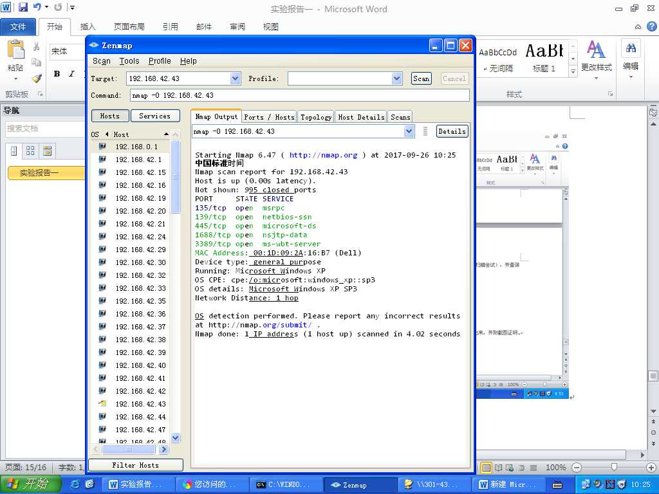
Task: Expand the Profile dropdown in Zenmap
Action: tap(396, 78)
